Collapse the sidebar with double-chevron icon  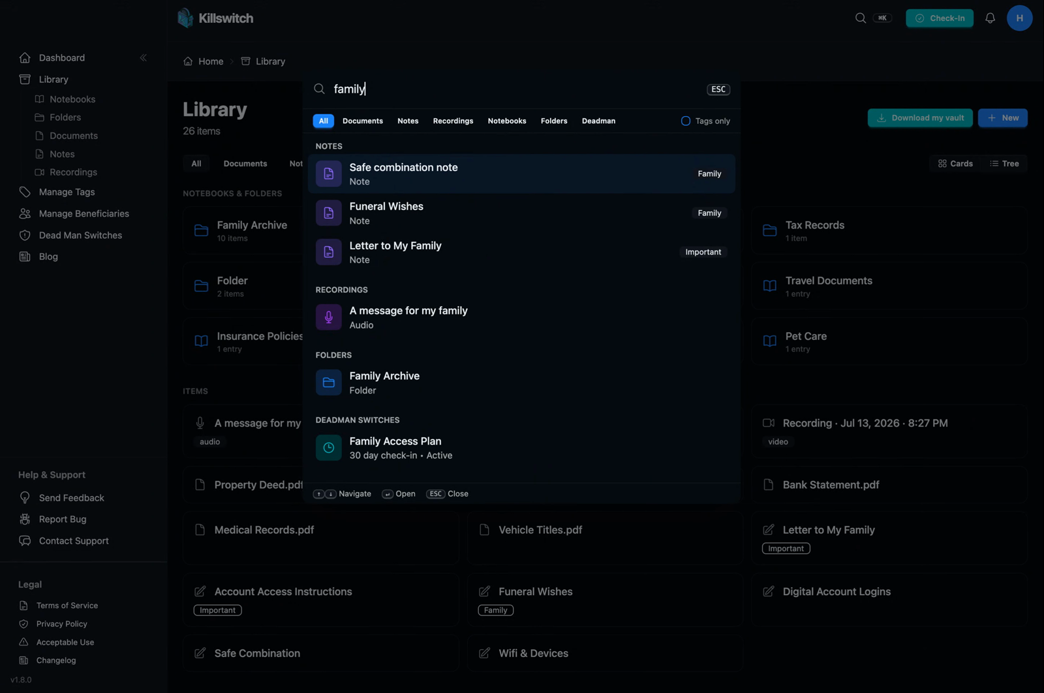143,57
